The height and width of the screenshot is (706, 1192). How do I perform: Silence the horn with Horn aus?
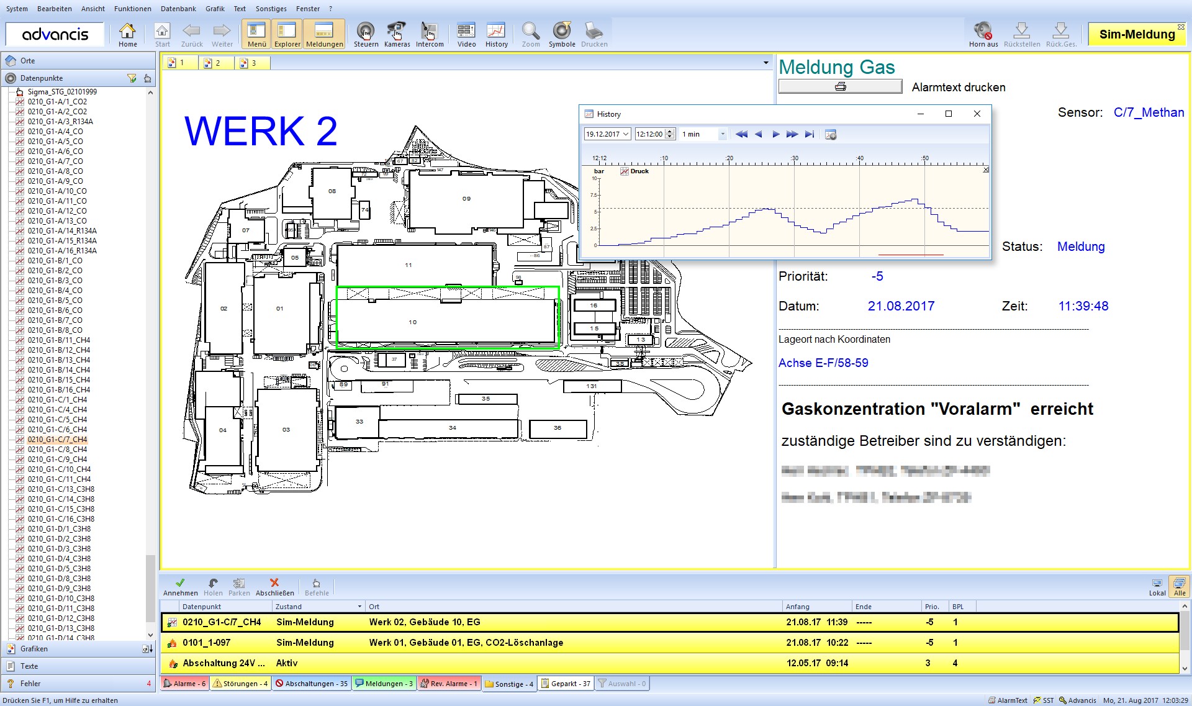pos(983,34)
